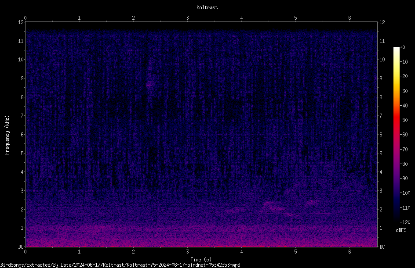Viewport: 415px width, 268px height.
Task: Click the 2 second mark on top time axis
Action: (133, 18)
